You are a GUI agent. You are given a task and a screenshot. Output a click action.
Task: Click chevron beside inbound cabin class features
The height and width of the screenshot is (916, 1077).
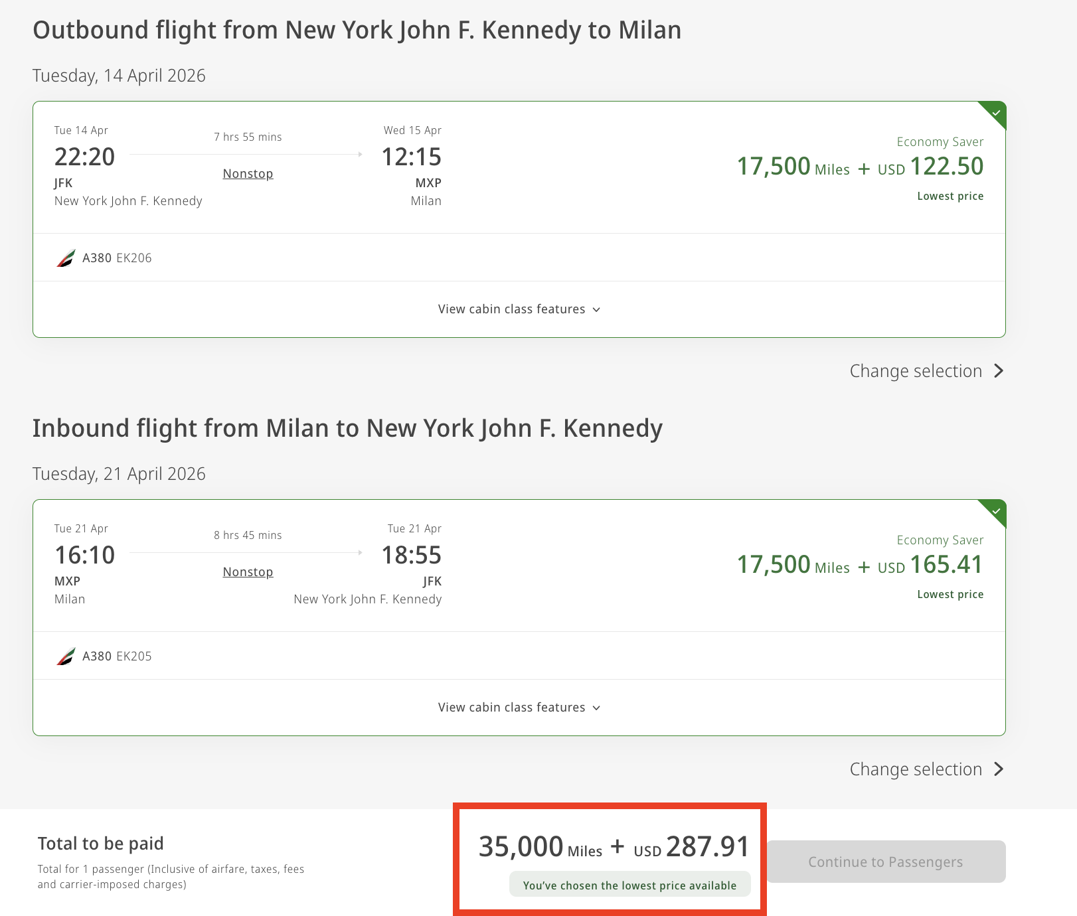click(x=596, y=708)
